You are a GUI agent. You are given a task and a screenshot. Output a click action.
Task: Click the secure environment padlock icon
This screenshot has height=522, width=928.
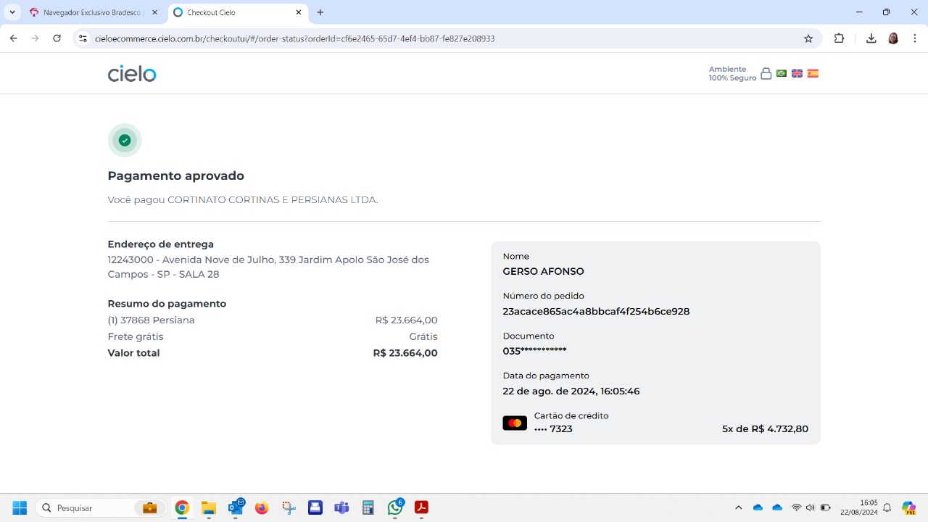pos(766,73)
